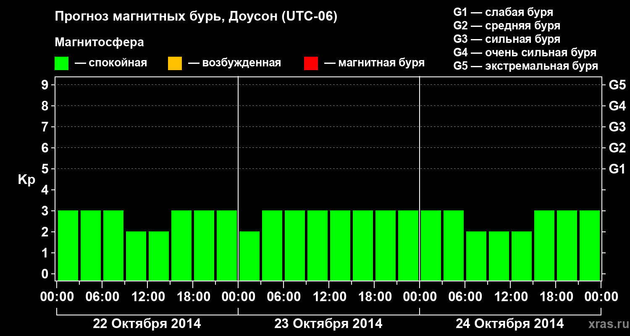Click the right-axis 'G1' scale label
Viewport: 630px width, 336px height.
coord(617,169)
